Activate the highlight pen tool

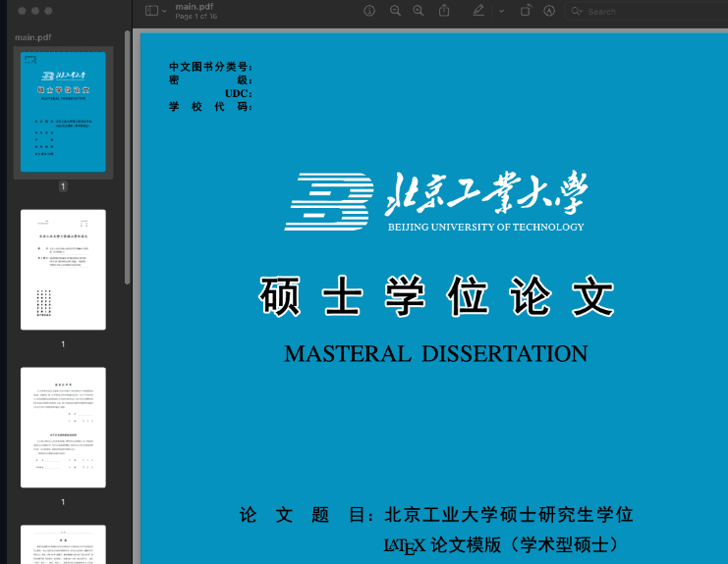478,10
